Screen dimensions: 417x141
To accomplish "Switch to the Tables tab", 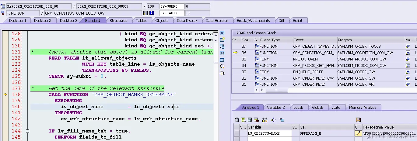I will (141, 20).
